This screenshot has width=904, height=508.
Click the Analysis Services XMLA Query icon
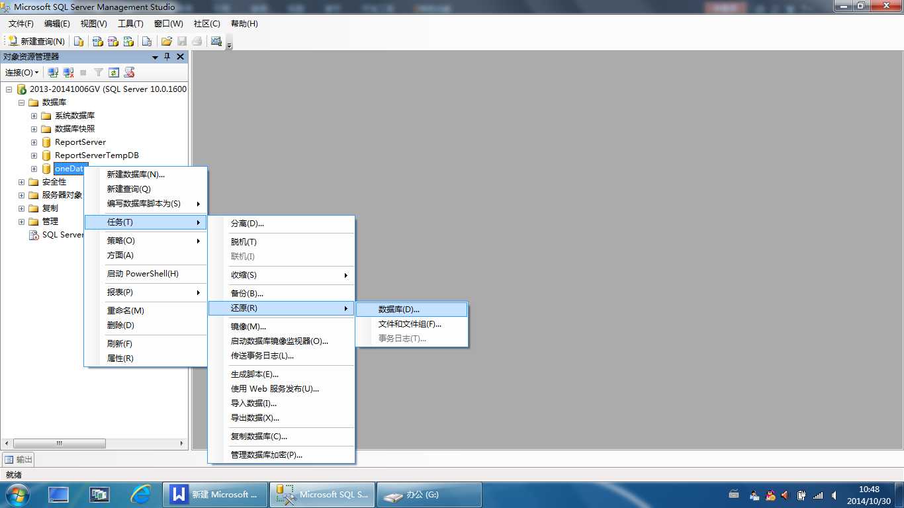pyautogui.click(x=128, y=41)
